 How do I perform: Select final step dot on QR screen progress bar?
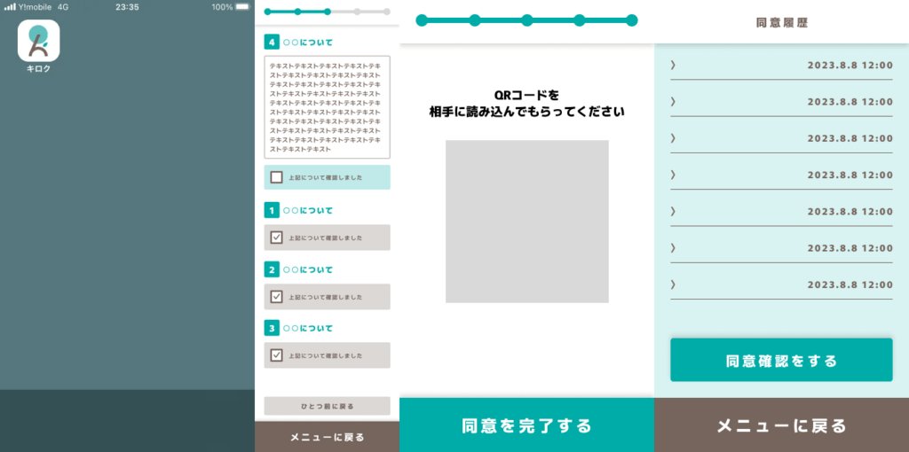point(632,20)
